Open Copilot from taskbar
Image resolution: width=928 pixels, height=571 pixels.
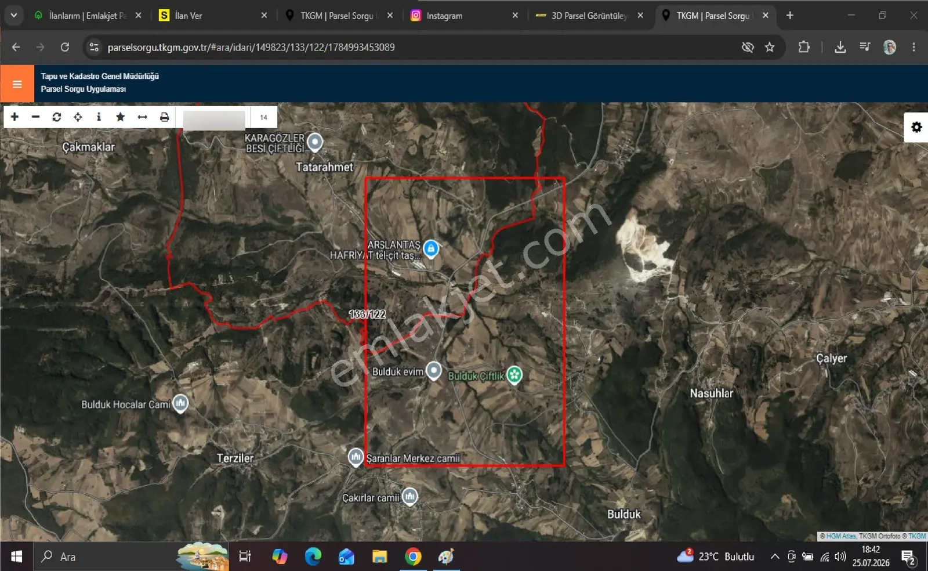280,556
